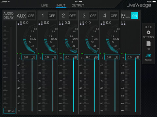
Task: Click the Master fader handle
Action: pyautogui.click(x=132, y=57)
